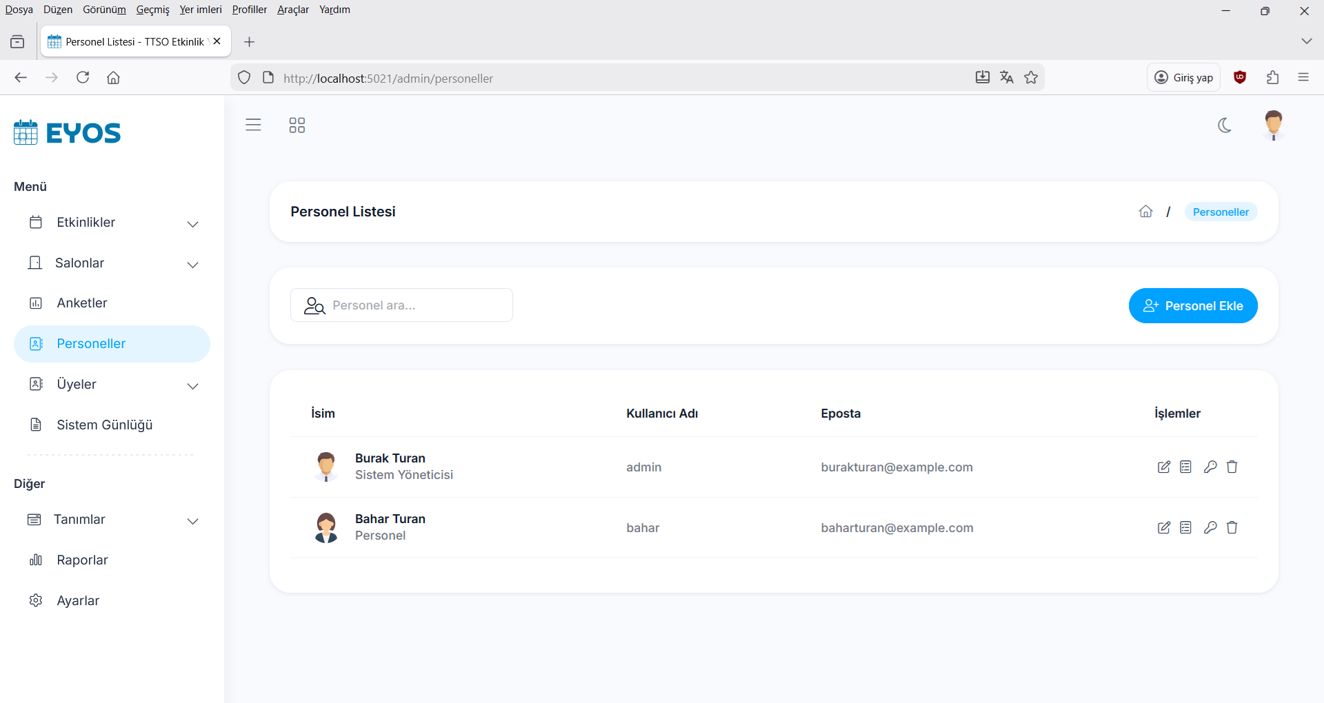Click the key password icon for Bahar Turan

click(x=1210, y=528)
